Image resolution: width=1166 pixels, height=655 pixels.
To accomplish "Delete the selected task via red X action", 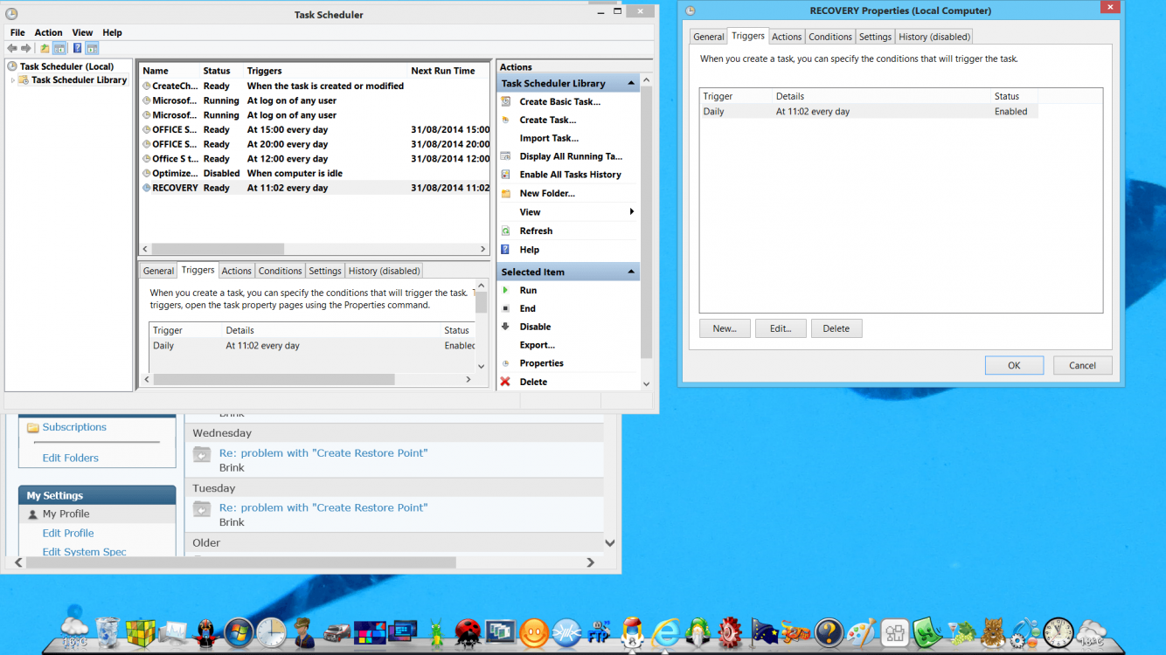I will [533, 383].
